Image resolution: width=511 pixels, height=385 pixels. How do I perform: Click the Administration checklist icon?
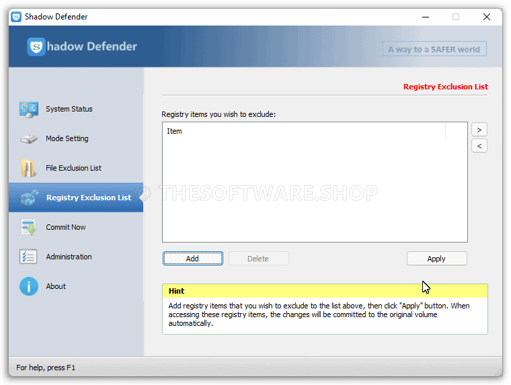pyautogui.click(x=28, y=257)
